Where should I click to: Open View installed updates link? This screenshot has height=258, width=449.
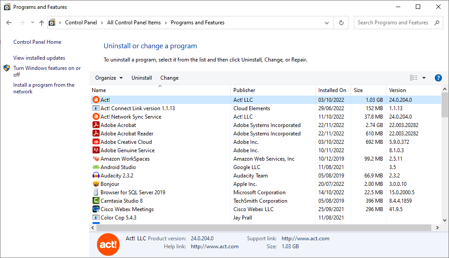coord(39,58)
